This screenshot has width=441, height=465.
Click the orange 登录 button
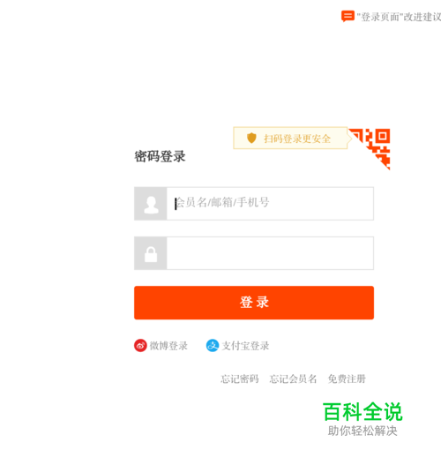[254, 303]
